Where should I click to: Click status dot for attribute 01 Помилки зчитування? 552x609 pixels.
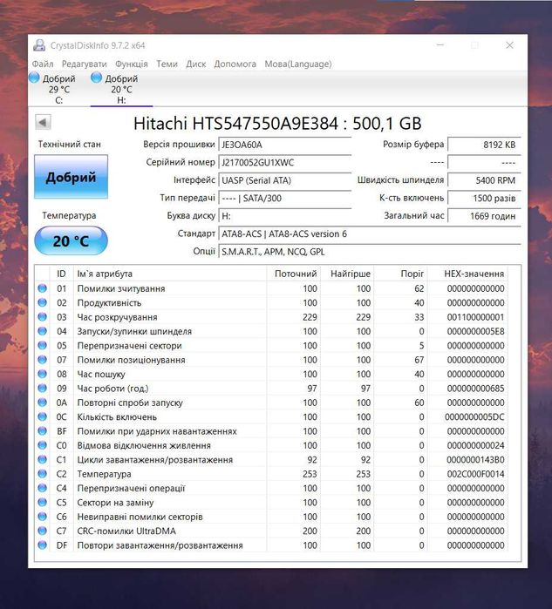tap(43, 288)
